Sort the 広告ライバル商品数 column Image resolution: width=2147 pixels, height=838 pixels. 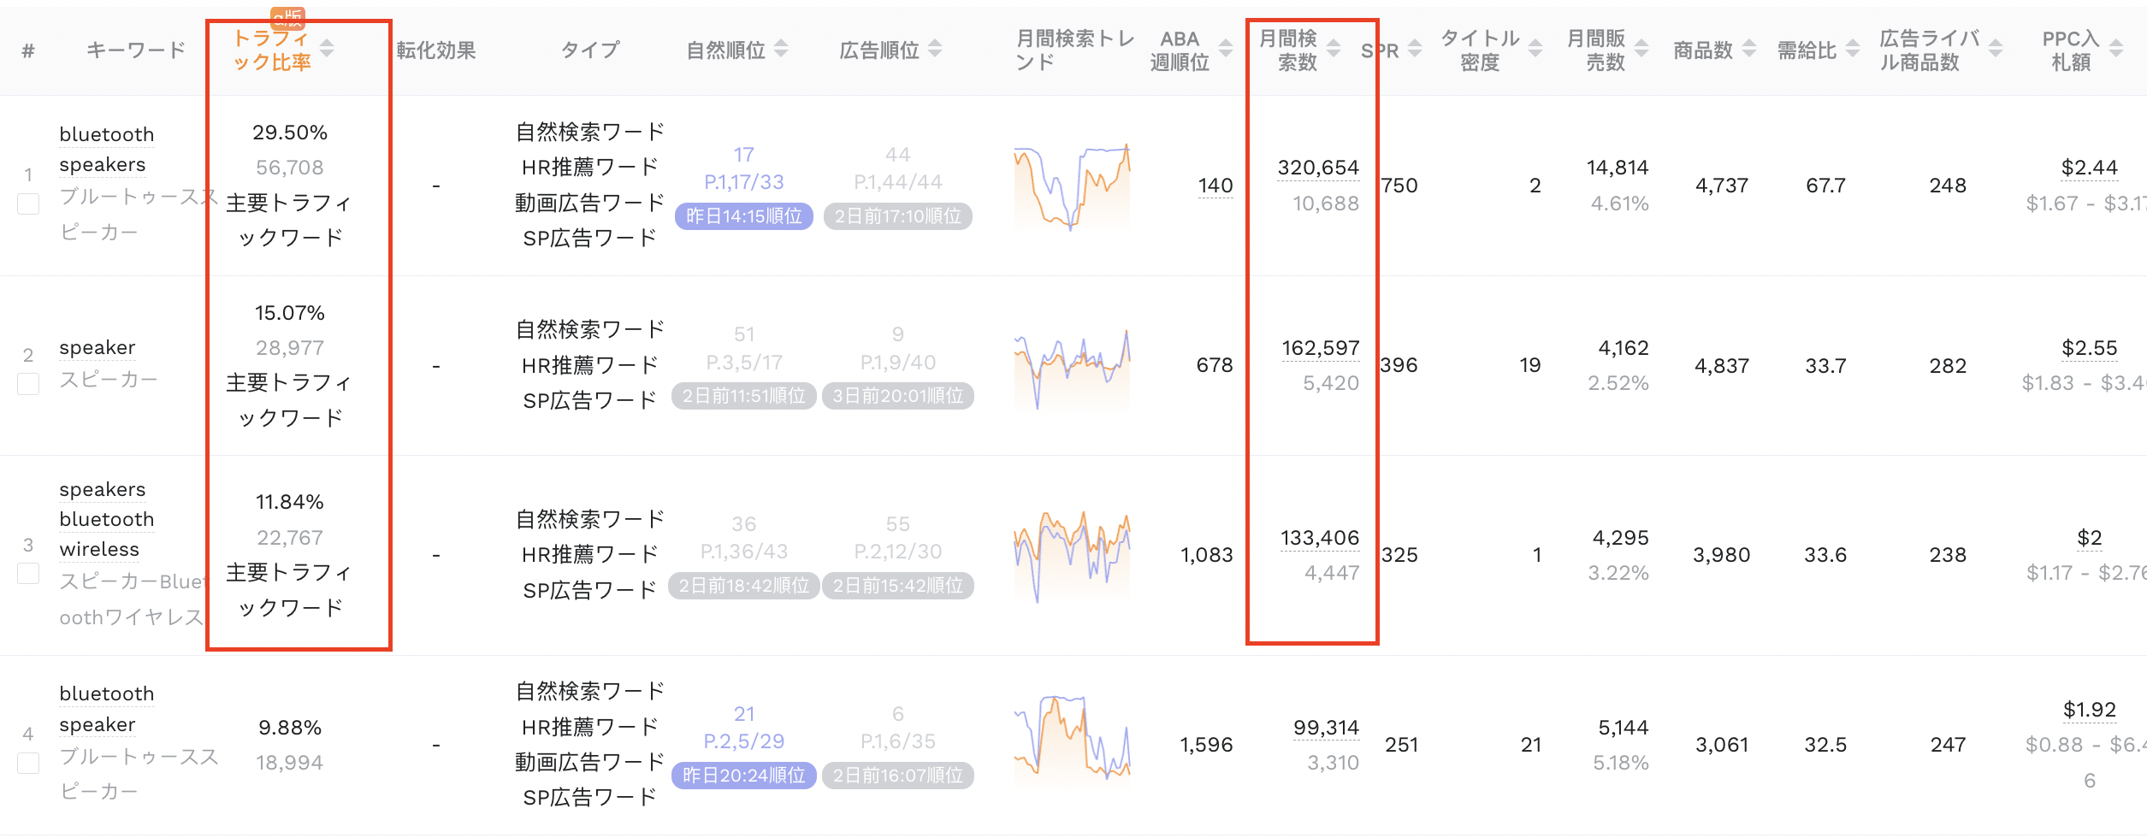point(1996,50)
